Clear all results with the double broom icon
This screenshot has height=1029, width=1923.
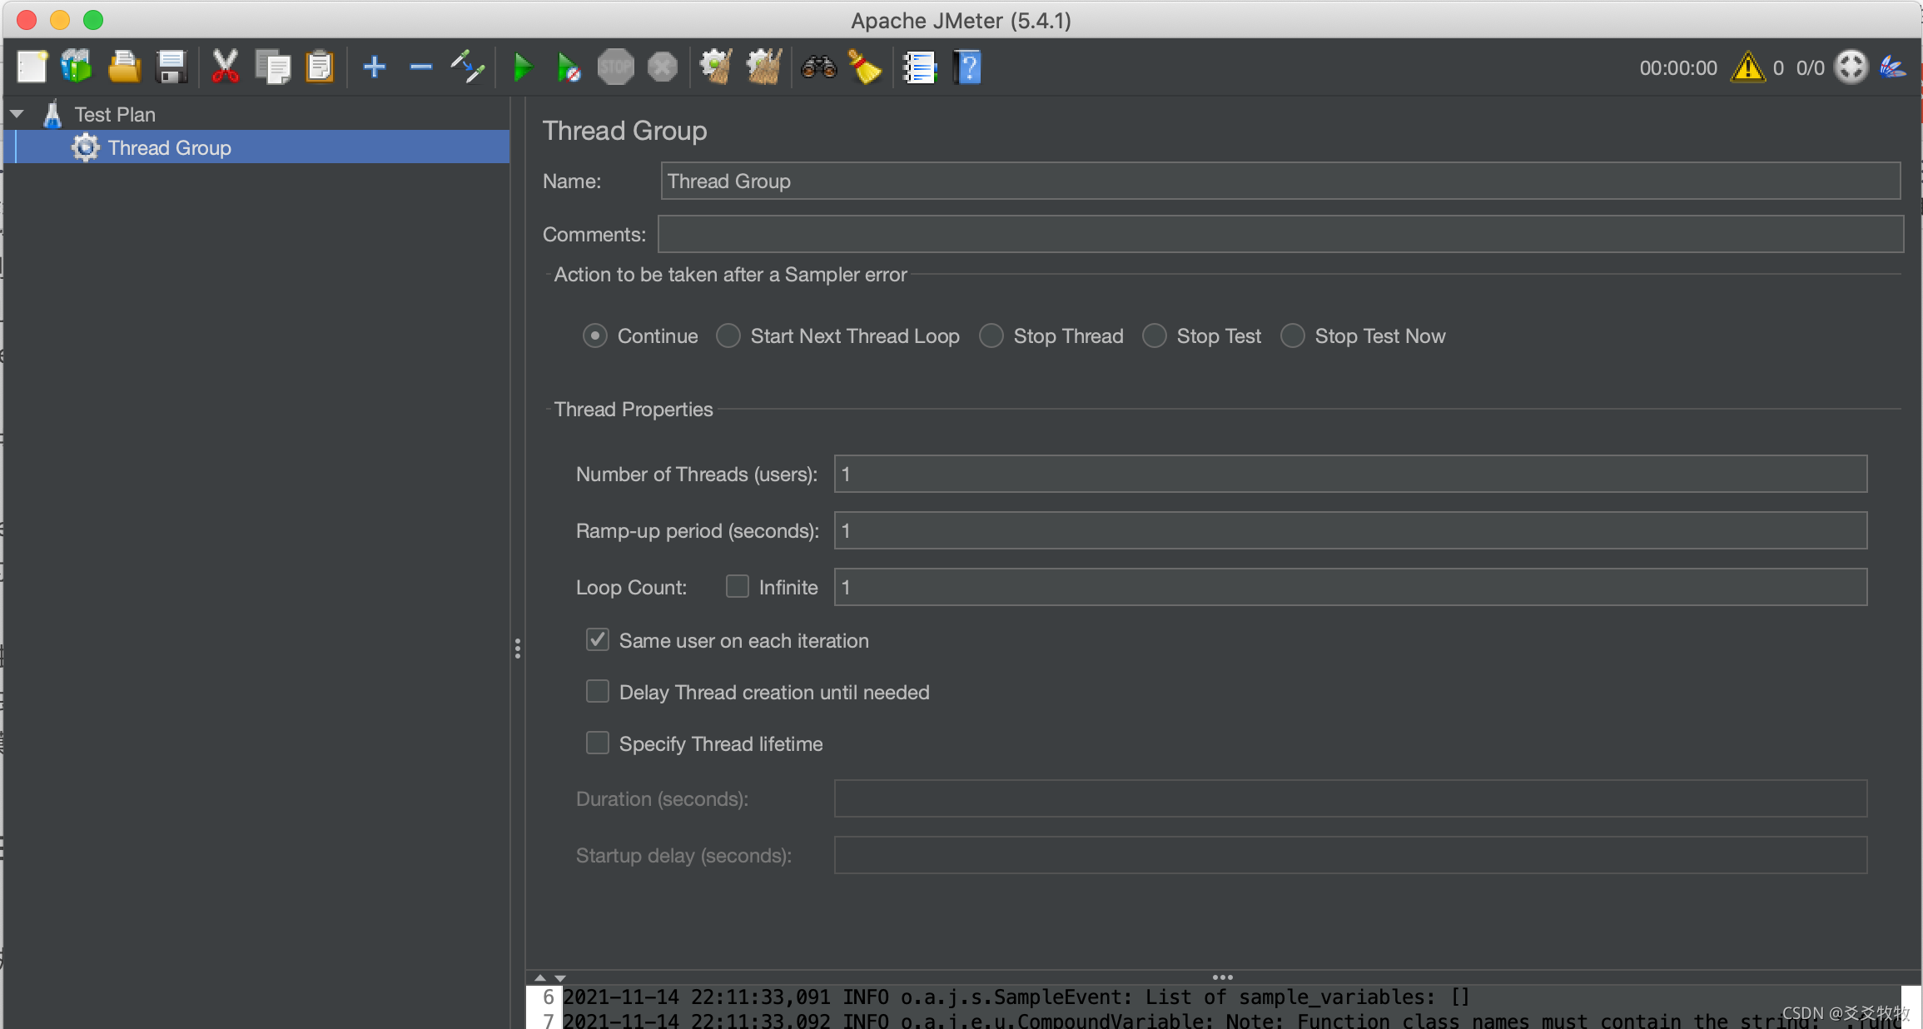click(x=763, y=67)
